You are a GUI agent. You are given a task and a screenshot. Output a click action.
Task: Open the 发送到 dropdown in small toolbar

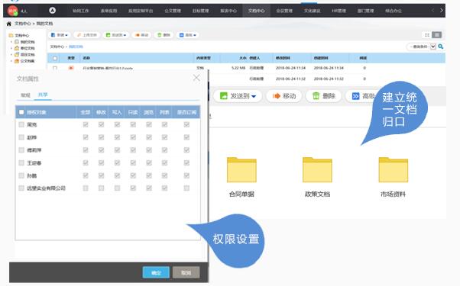tap(116, 35)
